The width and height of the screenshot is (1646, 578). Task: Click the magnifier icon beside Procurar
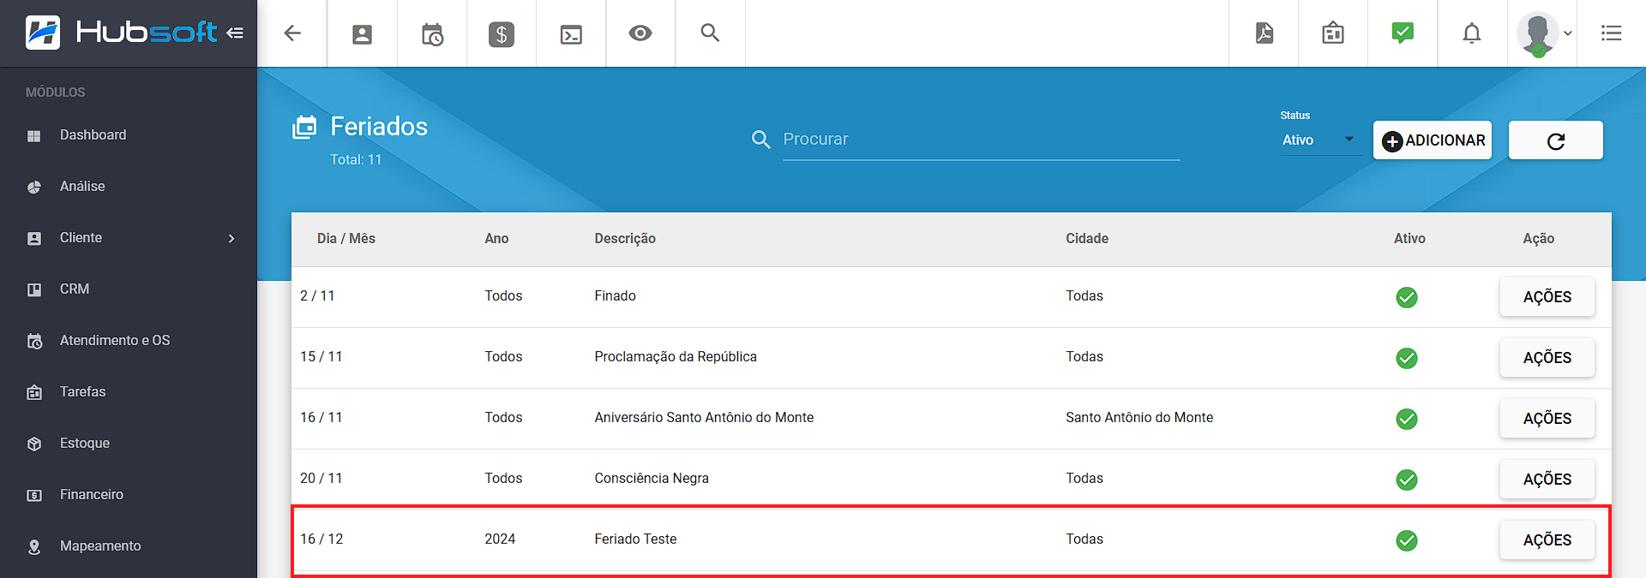pos(760,139)
